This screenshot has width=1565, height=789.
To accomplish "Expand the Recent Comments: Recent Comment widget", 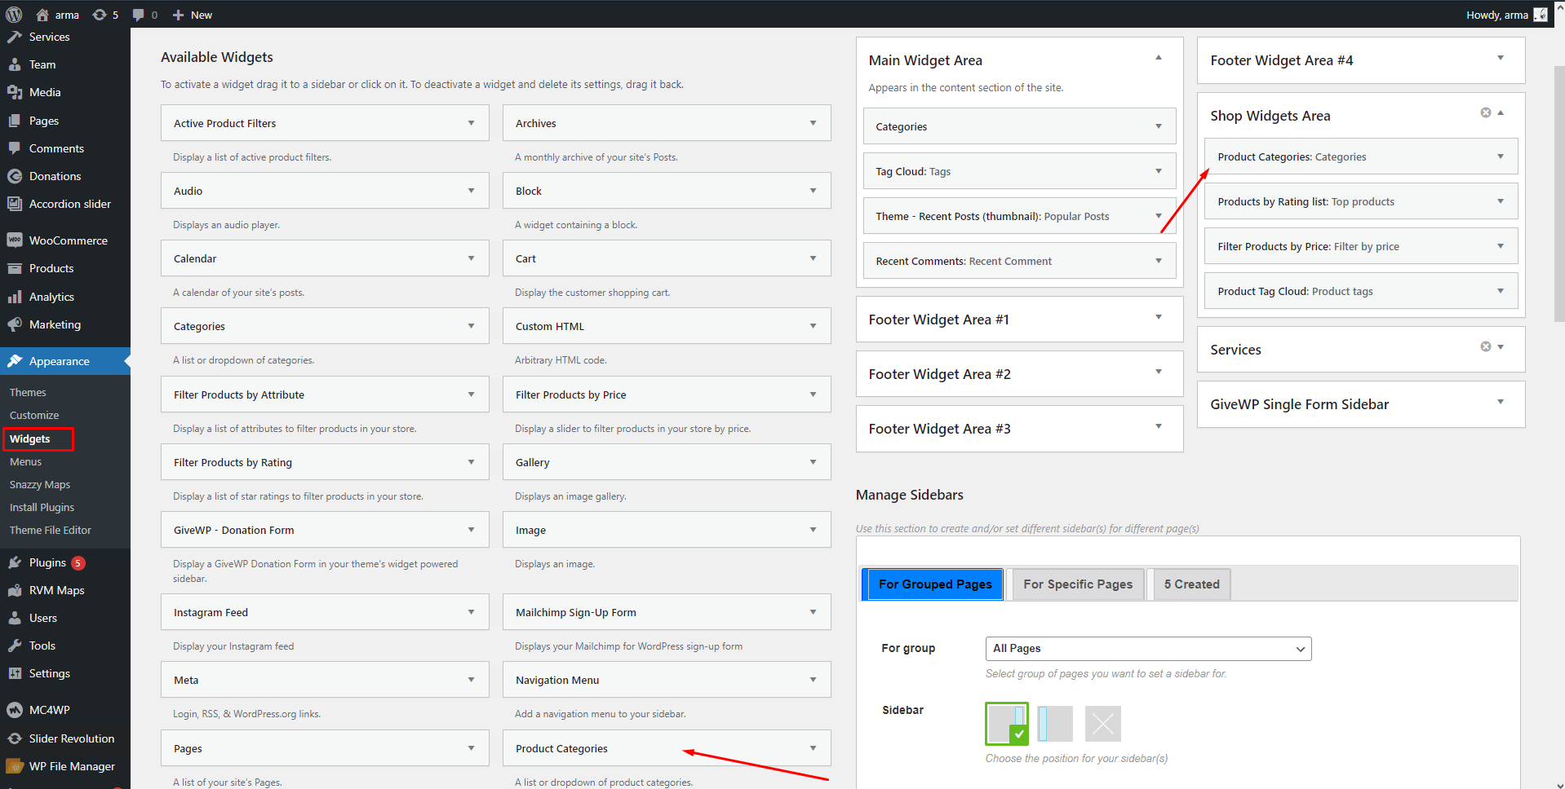I will point(1159,261).
